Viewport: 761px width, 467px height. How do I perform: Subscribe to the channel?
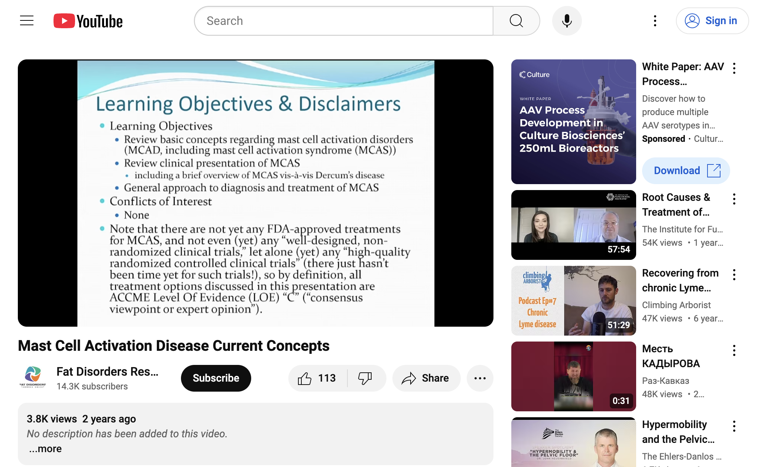[x=216, y=378]
